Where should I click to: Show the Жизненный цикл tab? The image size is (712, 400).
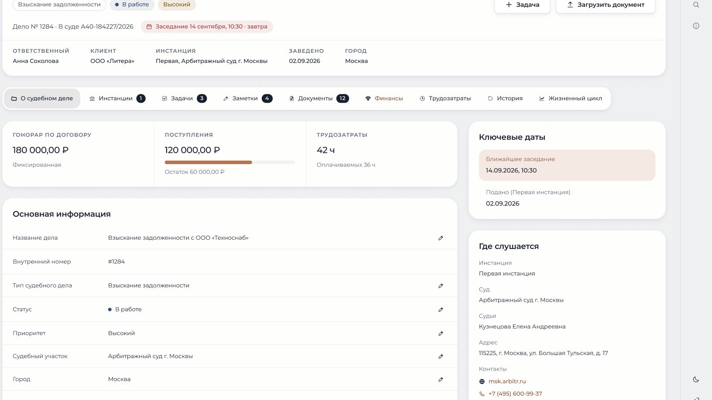point(571,98)
